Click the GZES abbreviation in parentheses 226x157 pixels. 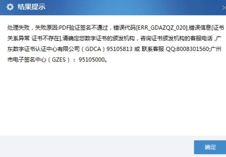pyautogui.click(x=59, y=60)
